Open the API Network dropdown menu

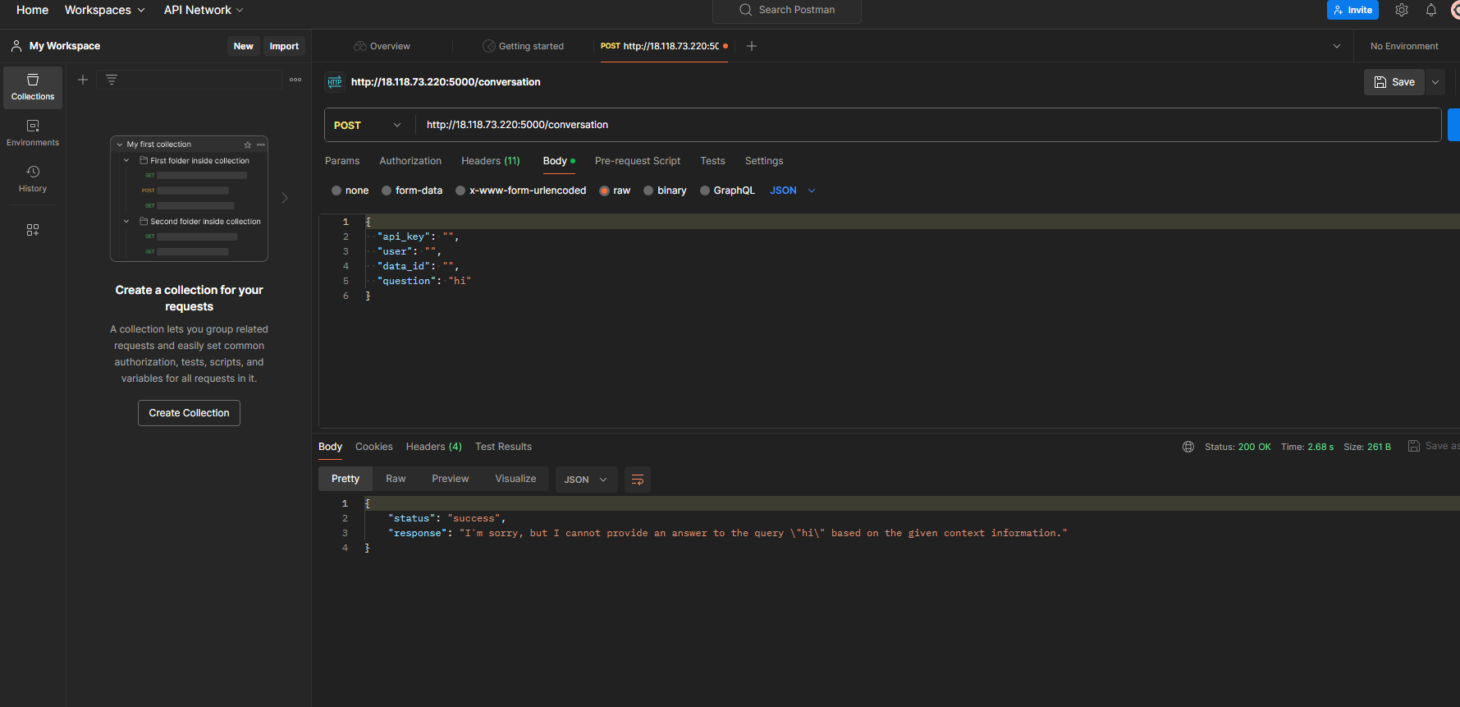pos(204,10)
